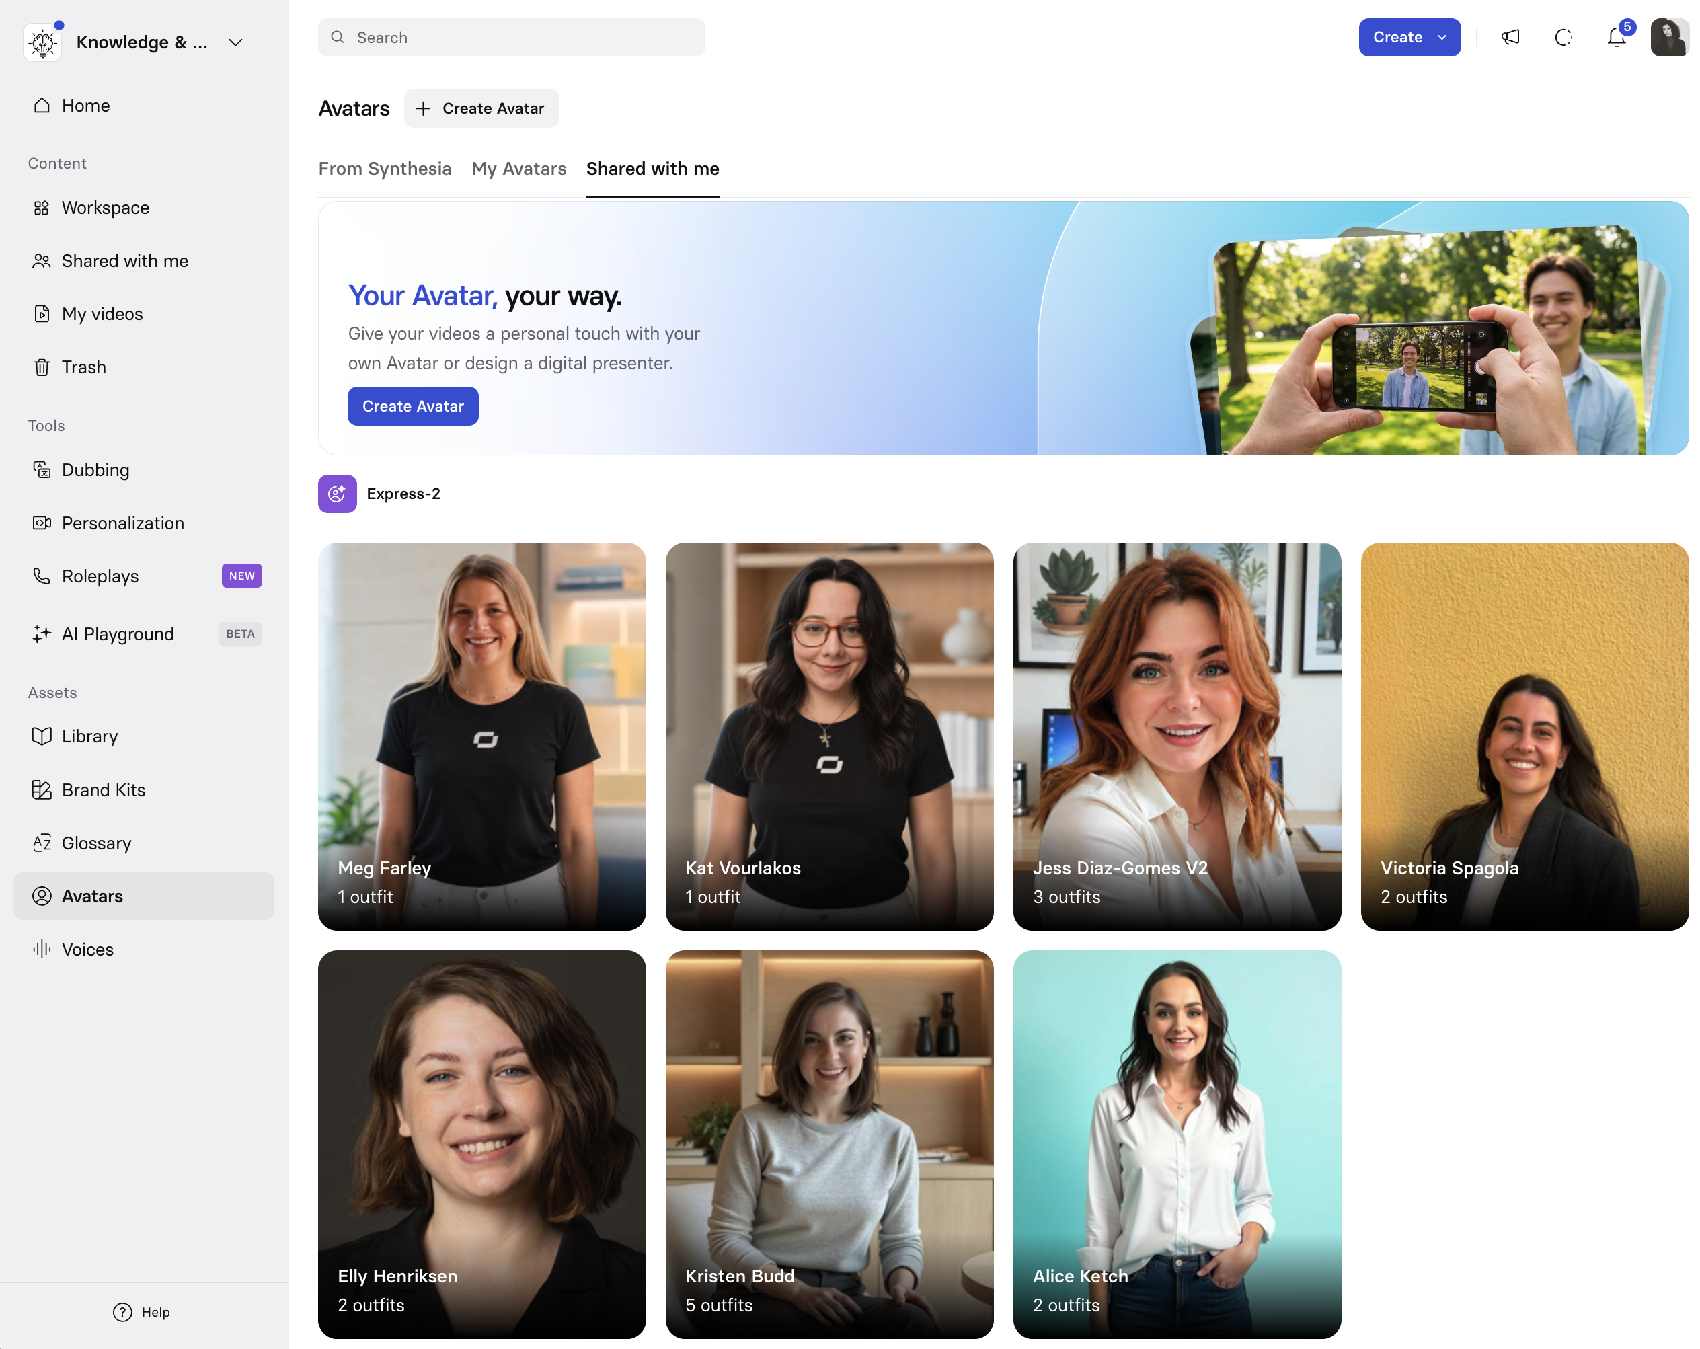
Task: Open My videos in sidebar
Action: (x=143, y=314)
